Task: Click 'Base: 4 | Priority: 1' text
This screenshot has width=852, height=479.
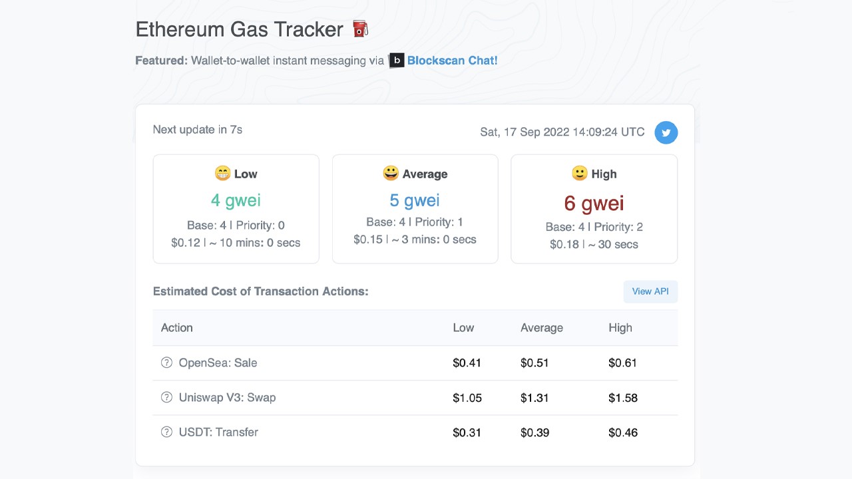Action: (415, 222)
